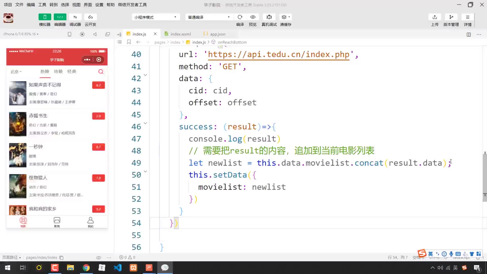This screenshot has width=487, height=274.
Task: Click the simulator record icon
Action: (82, 34)
